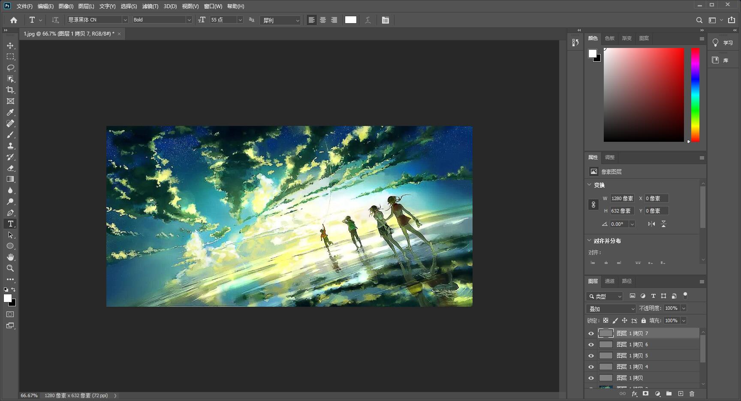Select the Lasso tool
The height and width of the screenshot is (401, 741).
[x=10, y=68]
